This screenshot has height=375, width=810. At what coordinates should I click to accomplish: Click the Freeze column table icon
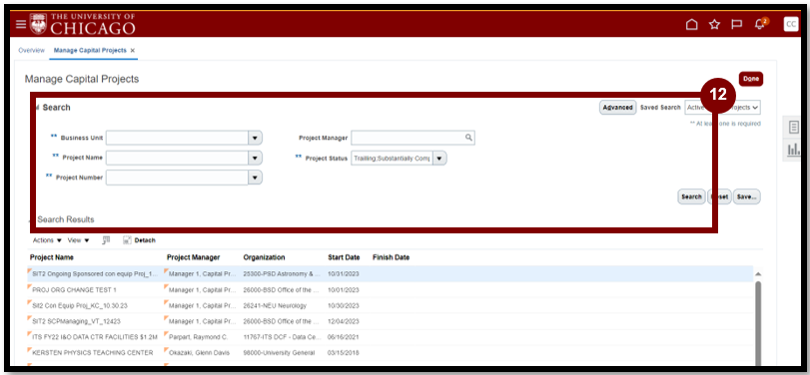(107, 239)
